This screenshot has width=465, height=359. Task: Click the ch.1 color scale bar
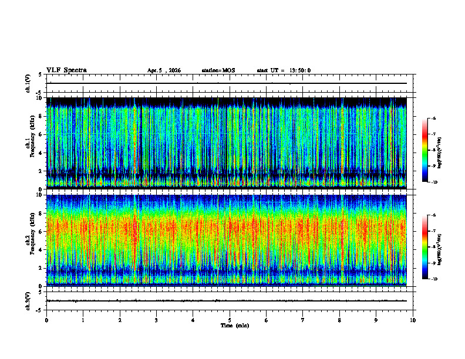(424, 150)
